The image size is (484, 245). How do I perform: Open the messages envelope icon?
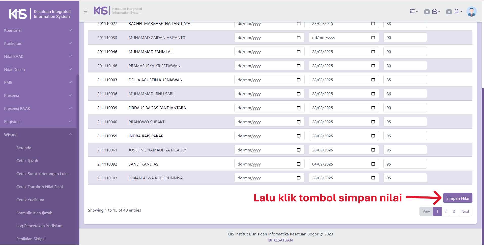pos(435,11)
